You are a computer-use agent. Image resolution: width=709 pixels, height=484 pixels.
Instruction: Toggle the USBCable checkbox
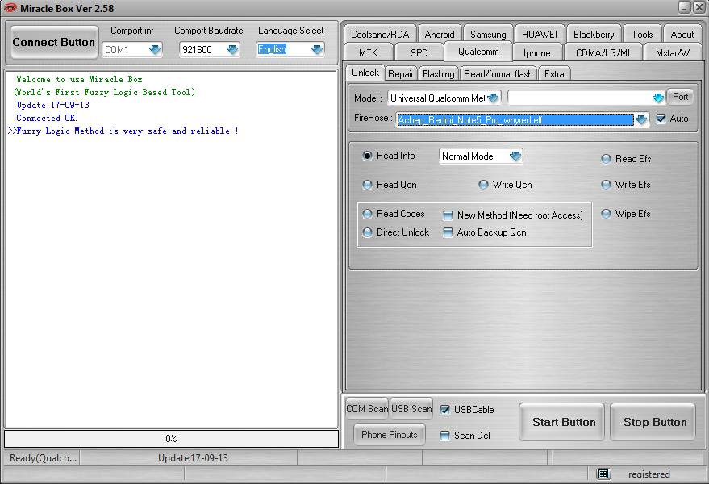pos(445,410)
